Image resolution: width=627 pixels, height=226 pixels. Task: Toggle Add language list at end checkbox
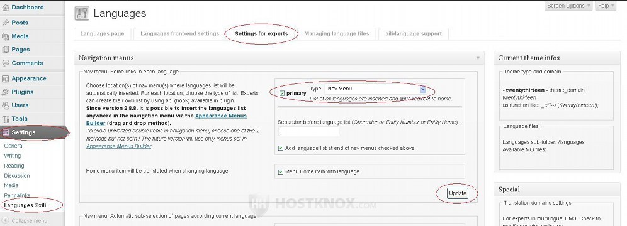(x=281, y=148)
